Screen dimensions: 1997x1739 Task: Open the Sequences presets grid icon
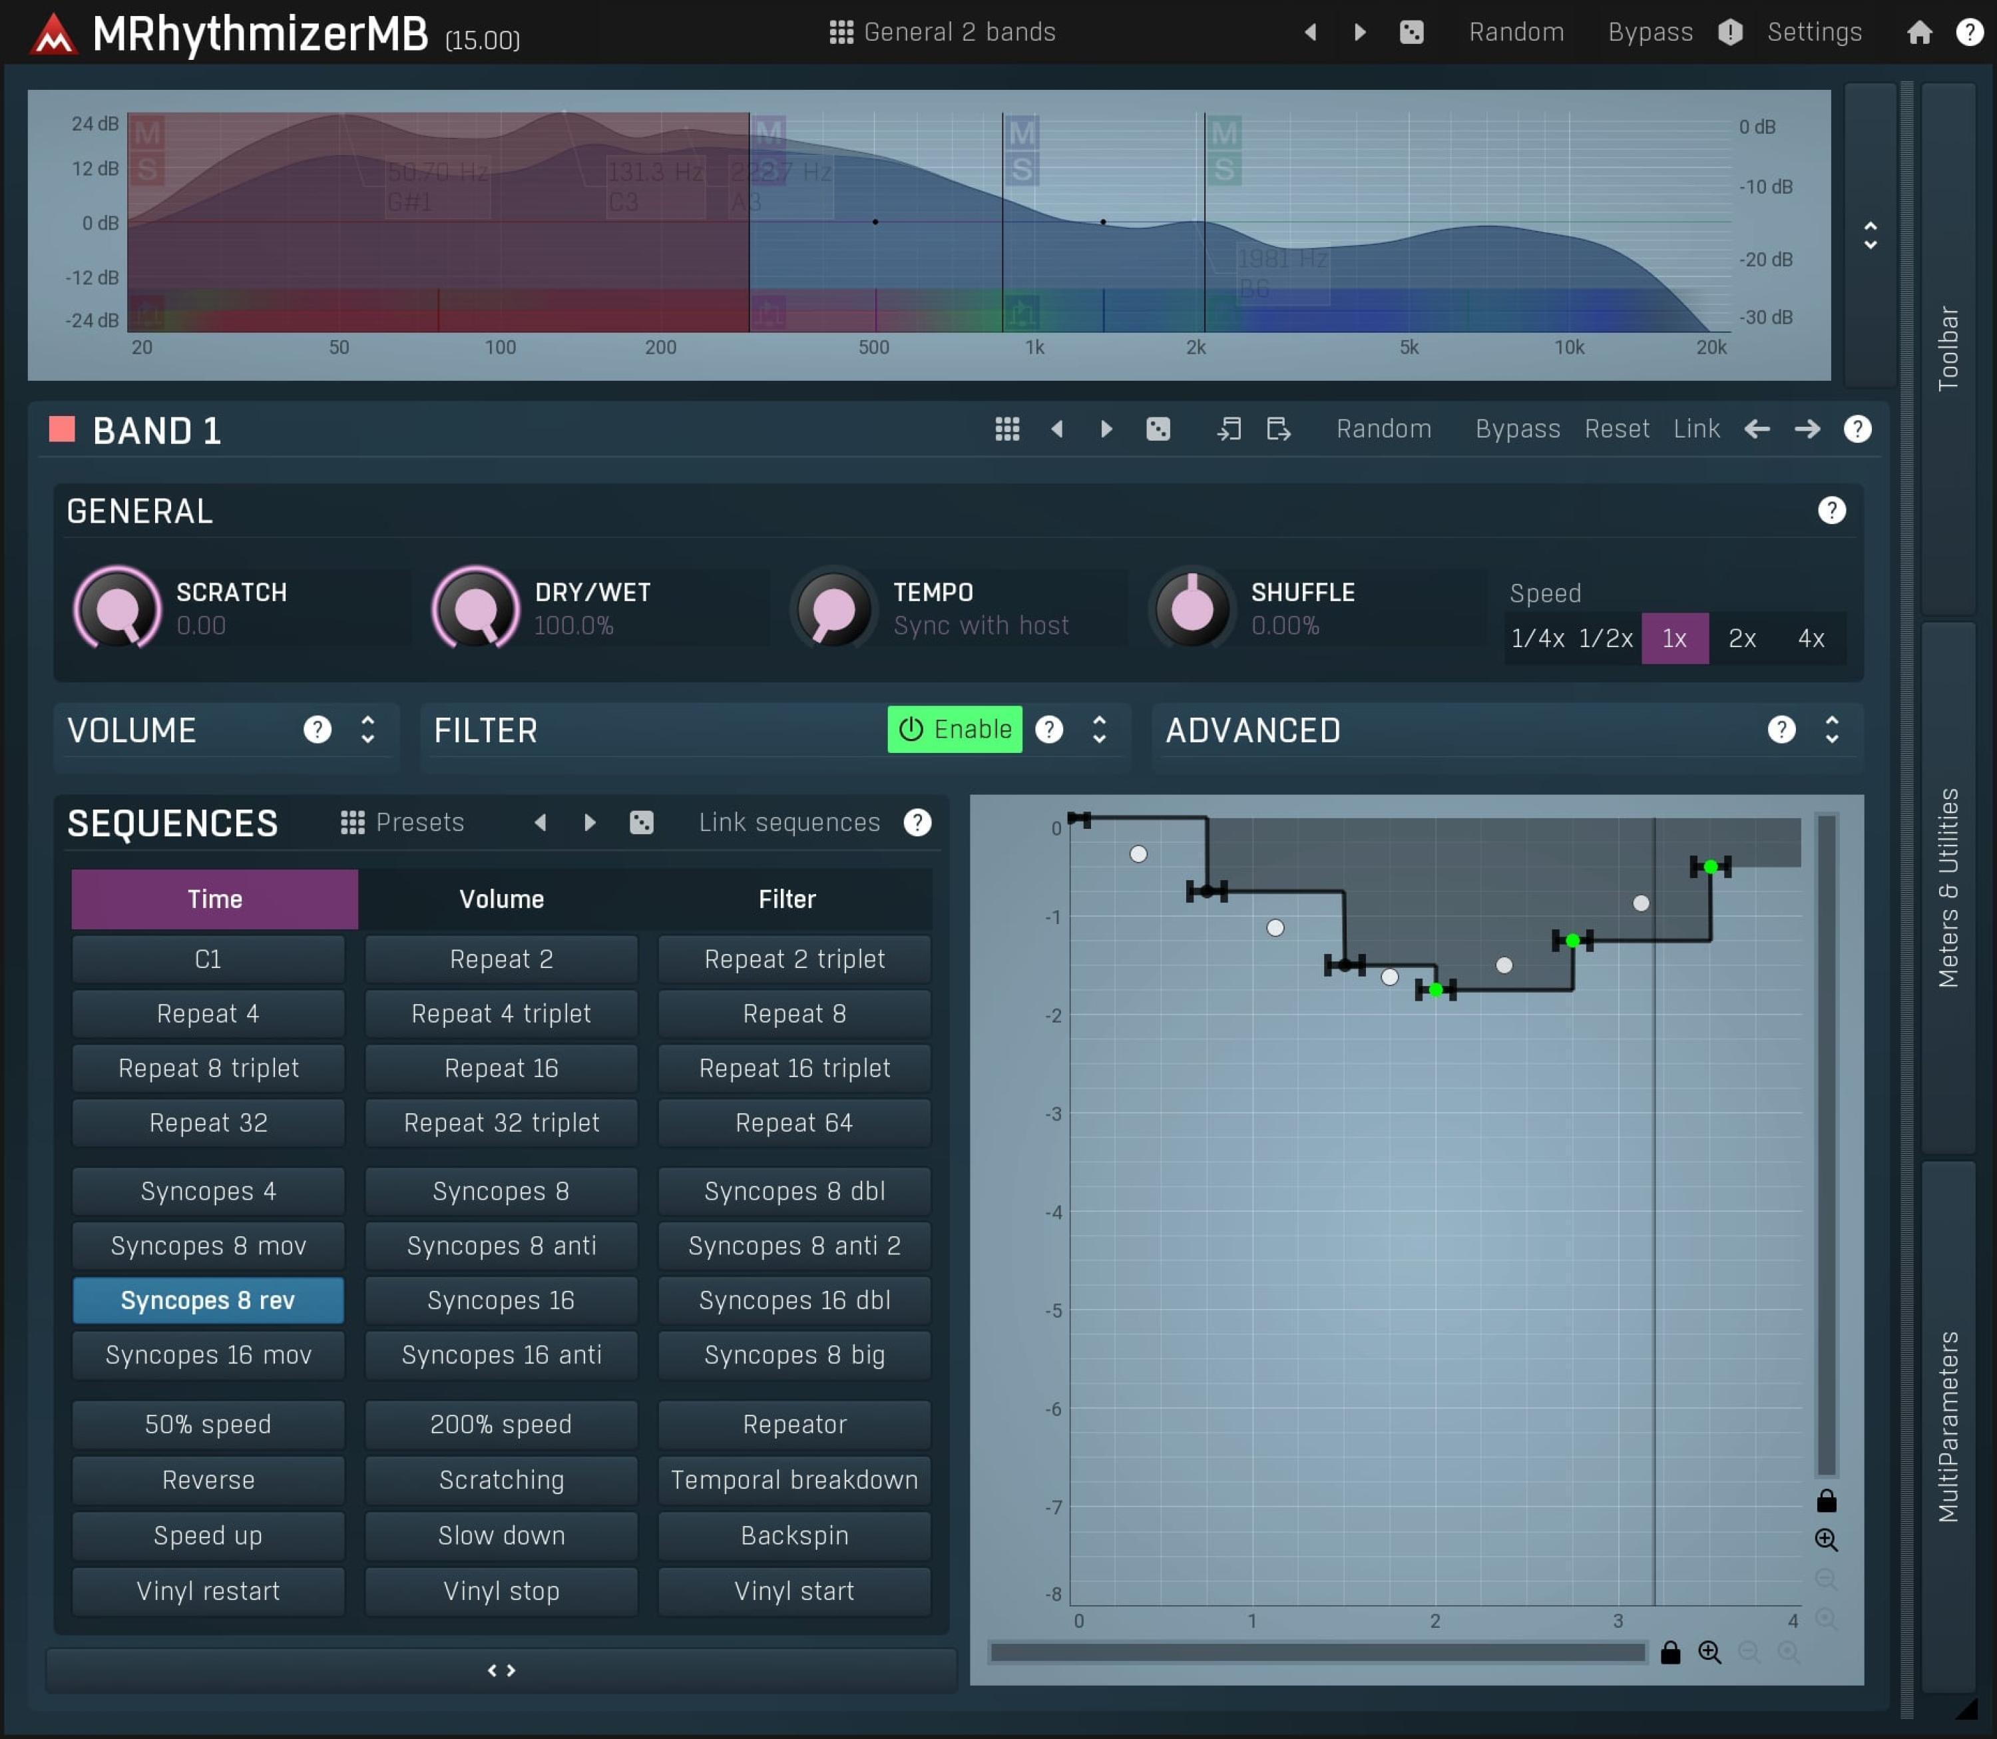click(x=351, y=822)
